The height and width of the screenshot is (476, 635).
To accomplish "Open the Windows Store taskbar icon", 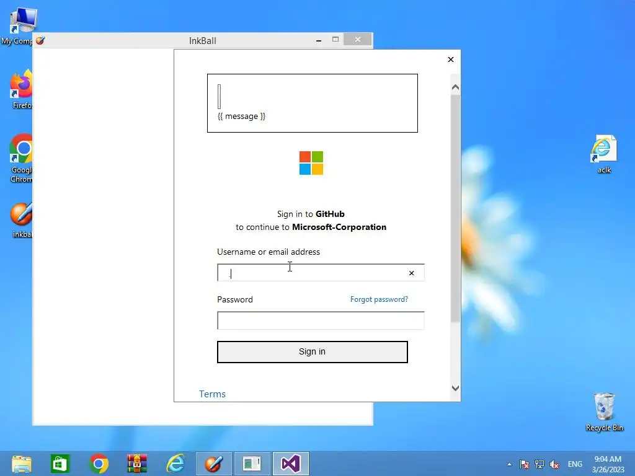I will (x=60, y=464).
